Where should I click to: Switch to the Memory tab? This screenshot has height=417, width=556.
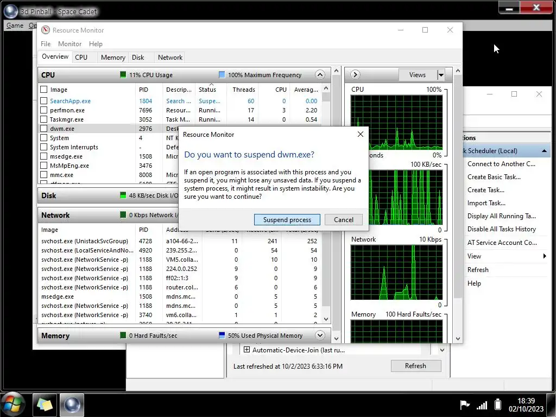113,58
